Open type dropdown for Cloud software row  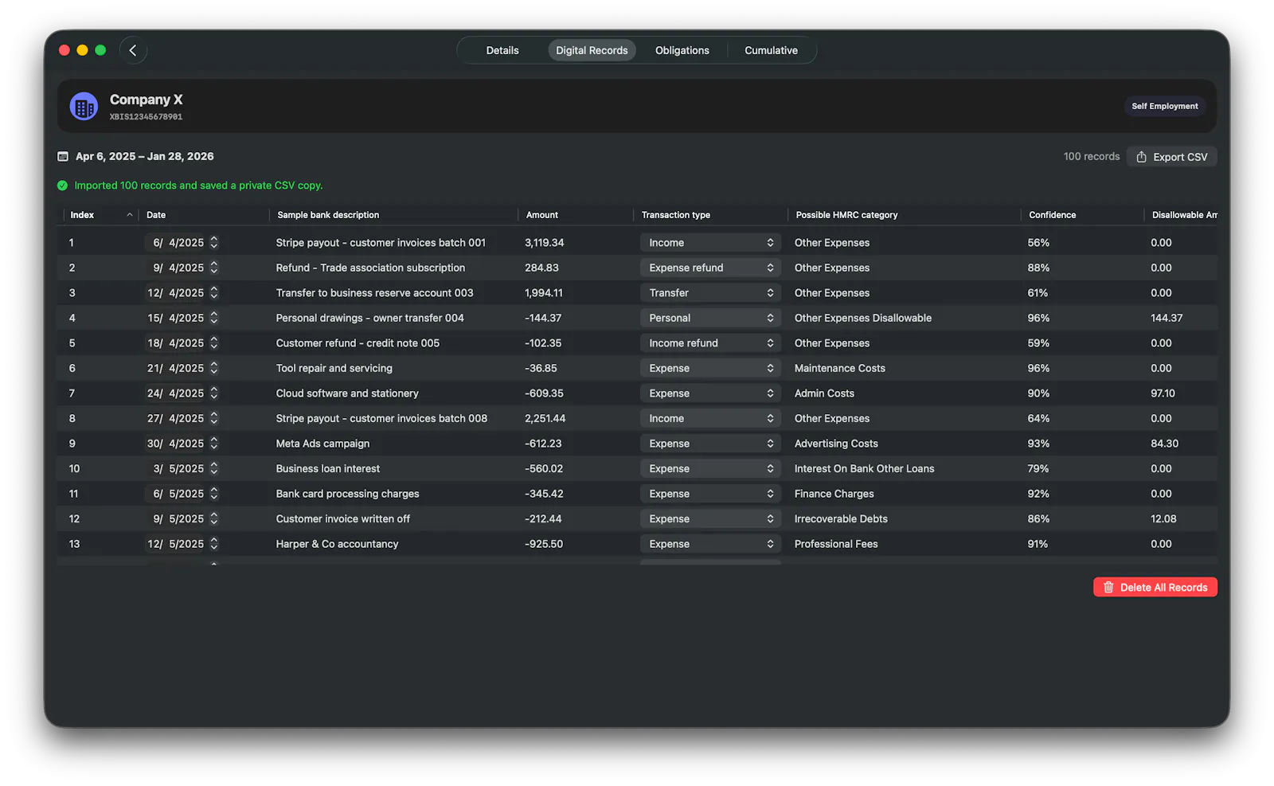[x=710, y=393]
